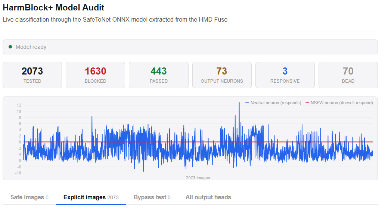Click the green Model ready status dot

[x=10, y=47]
